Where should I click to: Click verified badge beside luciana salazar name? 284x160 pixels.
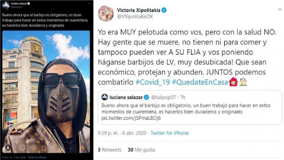(29, 3)
